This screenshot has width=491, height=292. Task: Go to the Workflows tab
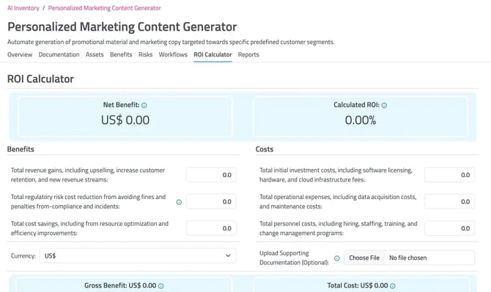pyautogui.click(x=173, y=54)
